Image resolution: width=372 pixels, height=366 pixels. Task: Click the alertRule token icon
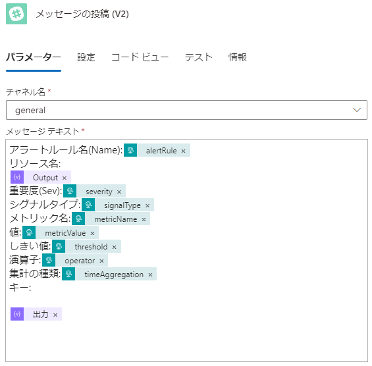click(x=130, y=150)
